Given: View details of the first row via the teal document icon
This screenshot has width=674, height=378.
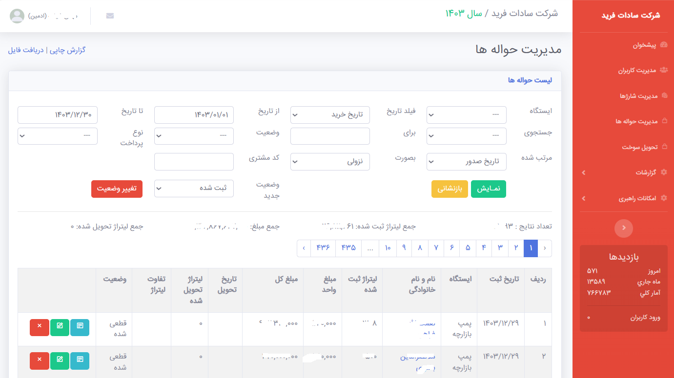Looking at the screenshot, I should (x=80, y=327).
